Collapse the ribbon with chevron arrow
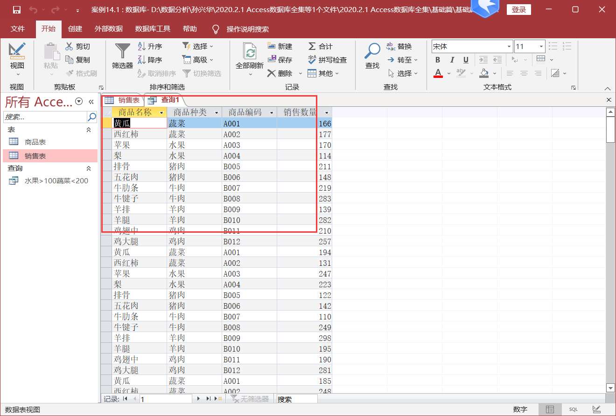The image size is (616, 416). coord(608,88)
